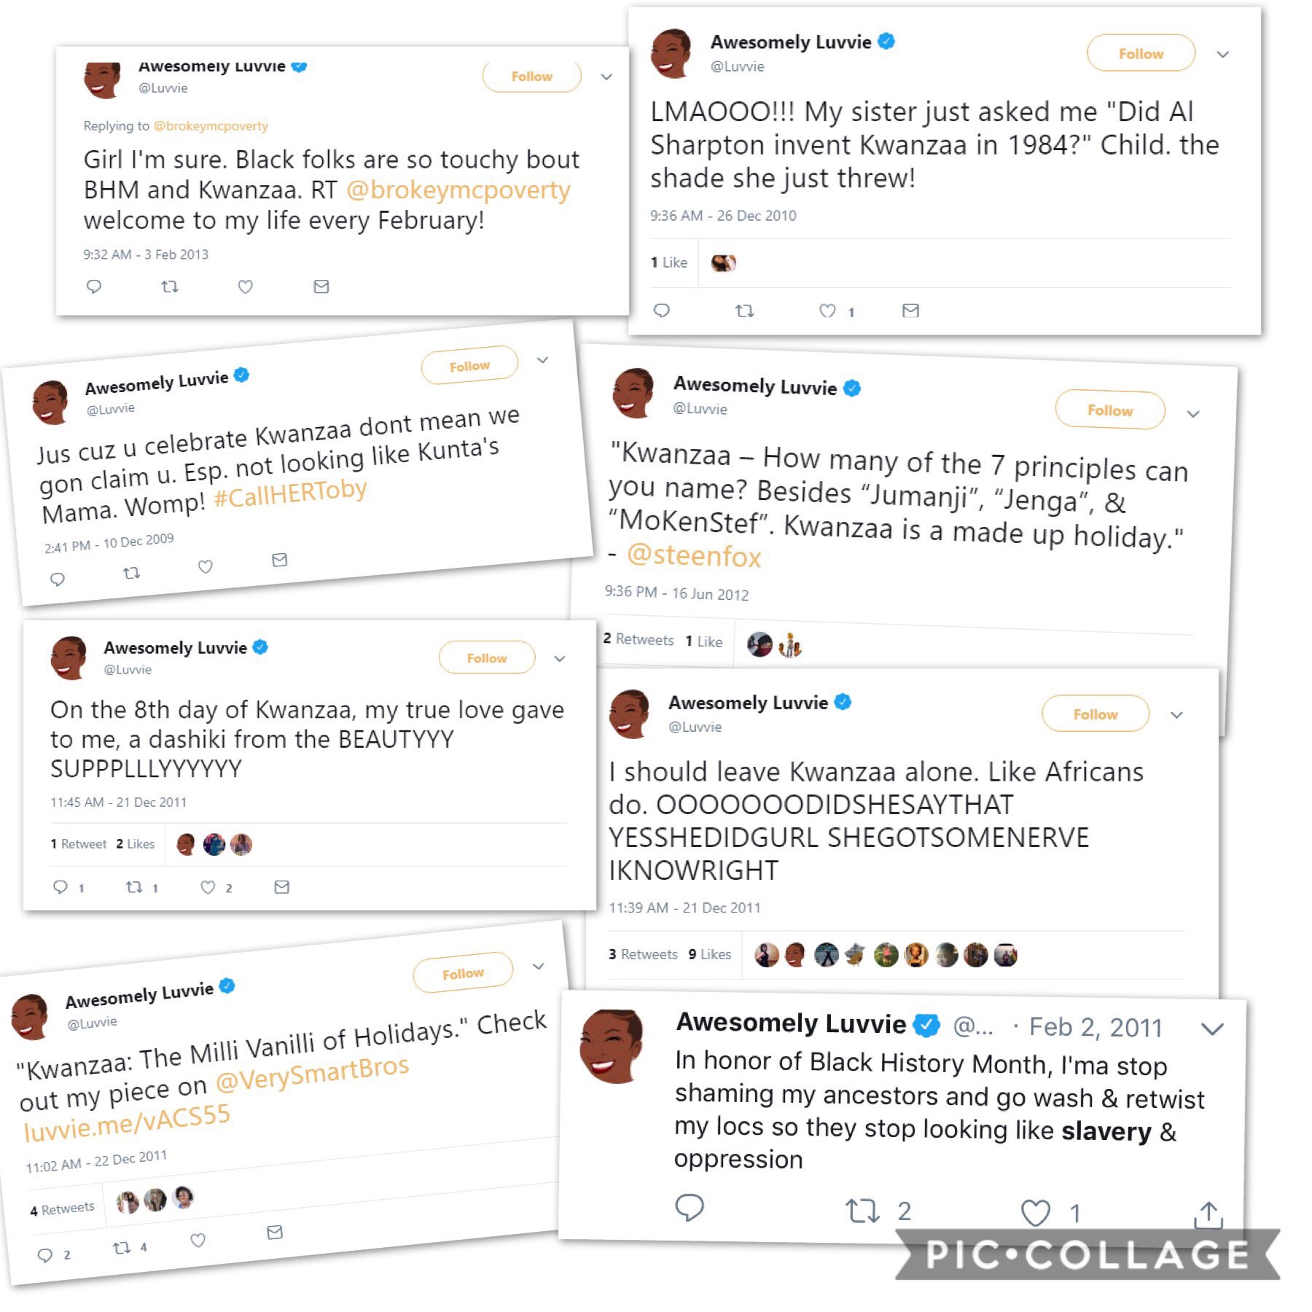Expand options chevron on the @steenfox quote tweet
The image size is (1312, 1312).
pyautogui.click(x=1193, y=414)
